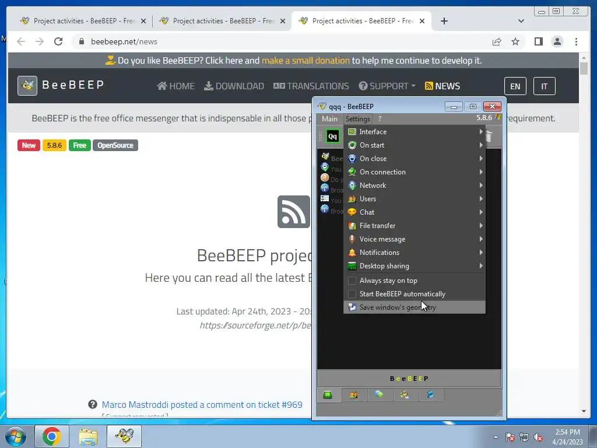This screenshot has height=448, width=597.
Task: Click the volume muted tray icon
Action: (x=538, y=437)
